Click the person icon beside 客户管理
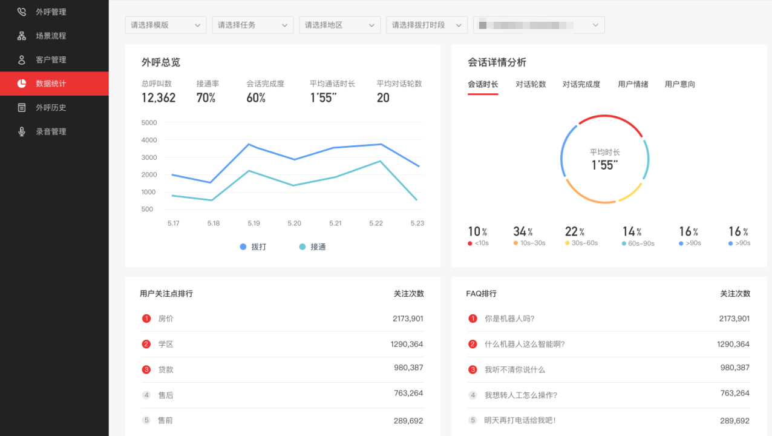 22,59
